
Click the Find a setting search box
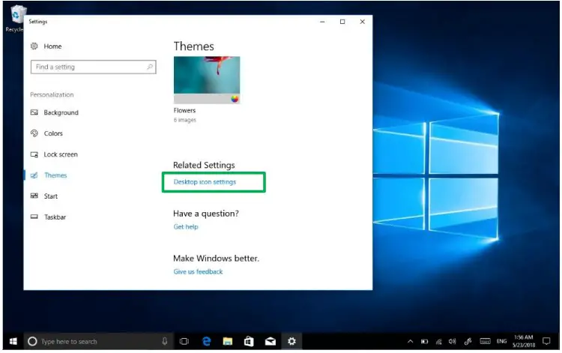[x=93, y=67]
